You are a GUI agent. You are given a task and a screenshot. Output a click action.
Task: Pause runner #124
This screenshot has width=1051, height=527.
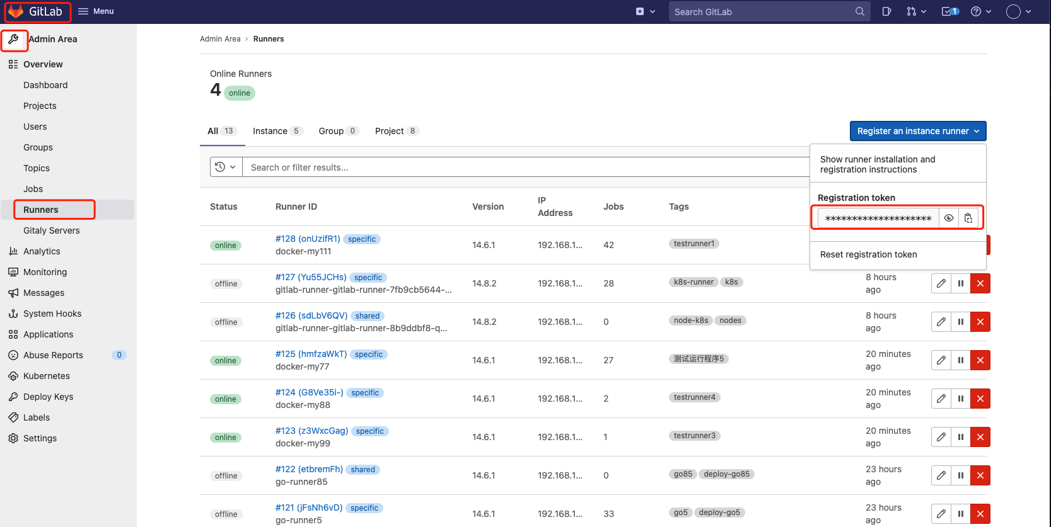(961, 399)
